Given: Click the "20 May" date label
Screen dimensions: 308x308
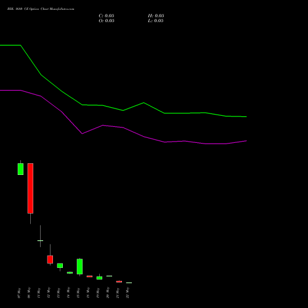Looking at the screenshot, I should (x=108, y=293).
